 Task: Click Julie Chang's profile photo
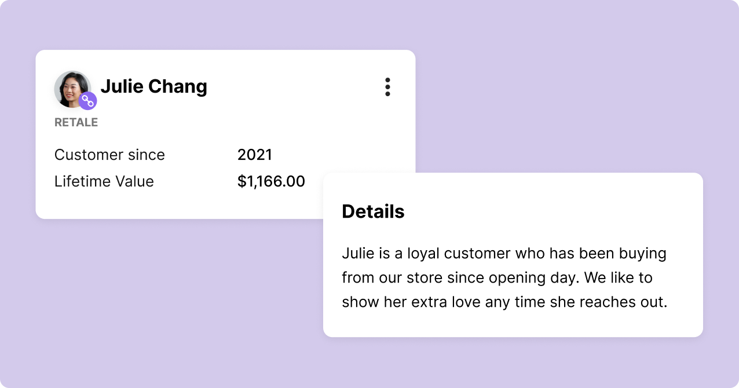(72, 87)
